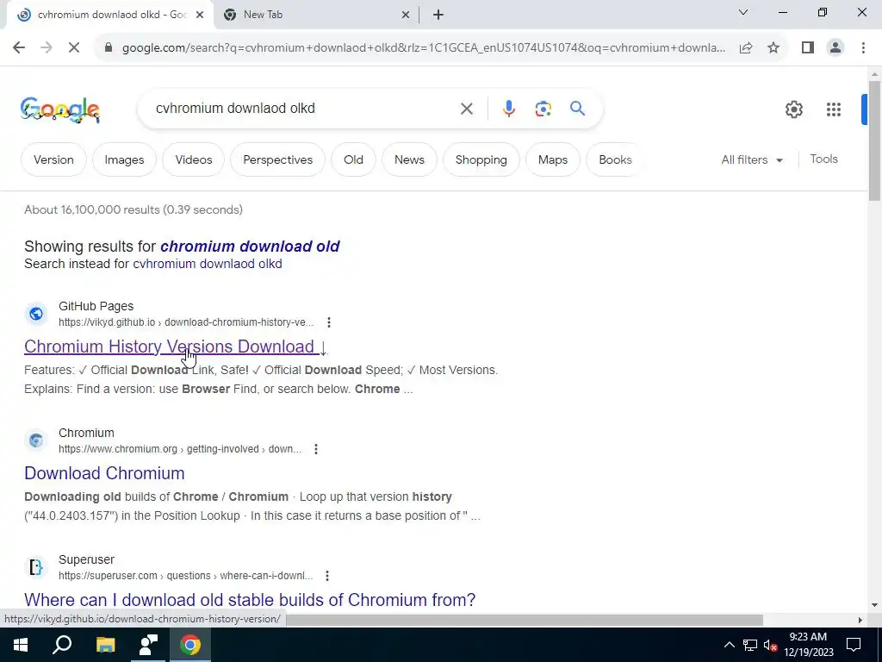Start voice search with the microphone icon
This screenshot has width=882, height=662.
pyautogui.click(x=508, y=109)
